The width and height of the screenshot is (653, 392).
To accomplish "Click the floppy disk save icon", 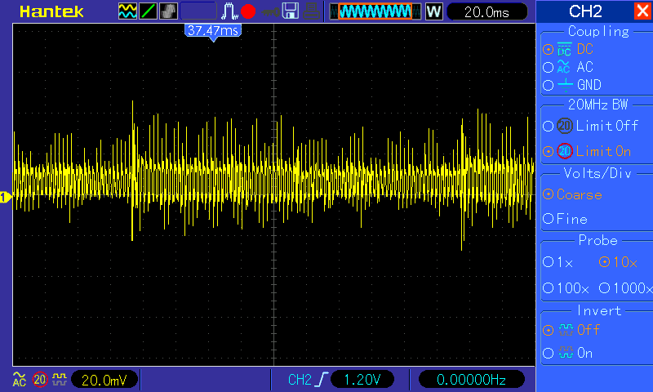I will 291,11.
